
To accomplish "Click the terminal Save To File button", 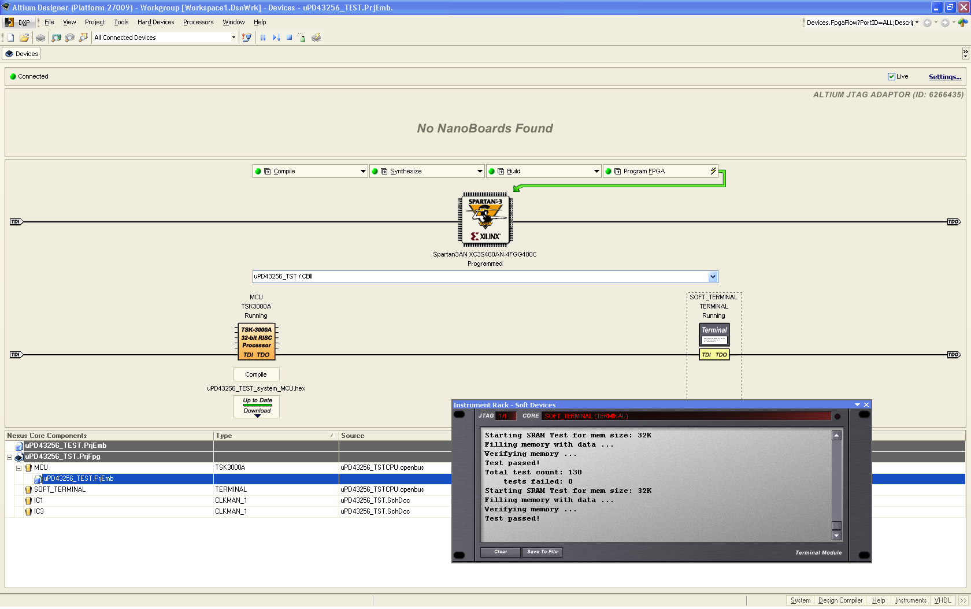I will tap(542, 552).
